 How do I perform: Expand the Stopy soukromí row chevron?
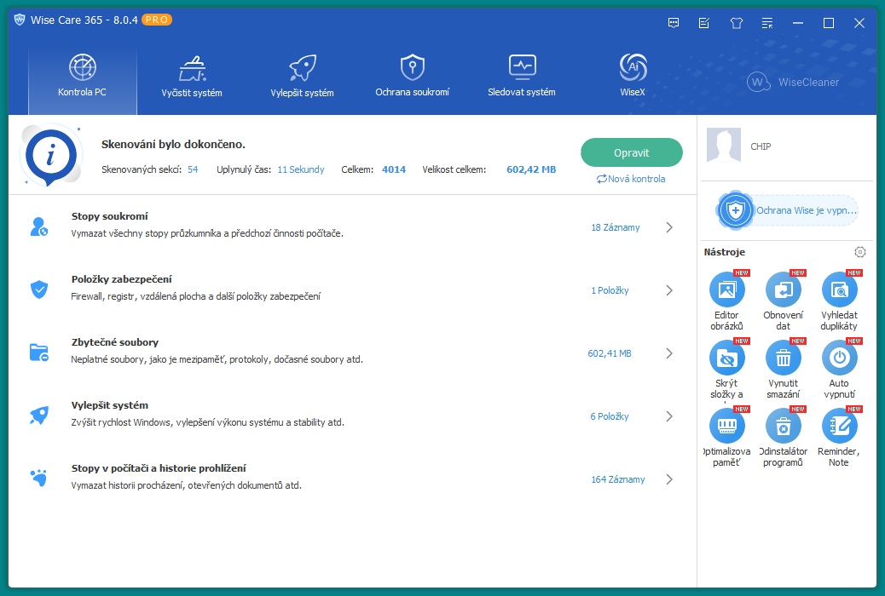(x=669, y=227)
